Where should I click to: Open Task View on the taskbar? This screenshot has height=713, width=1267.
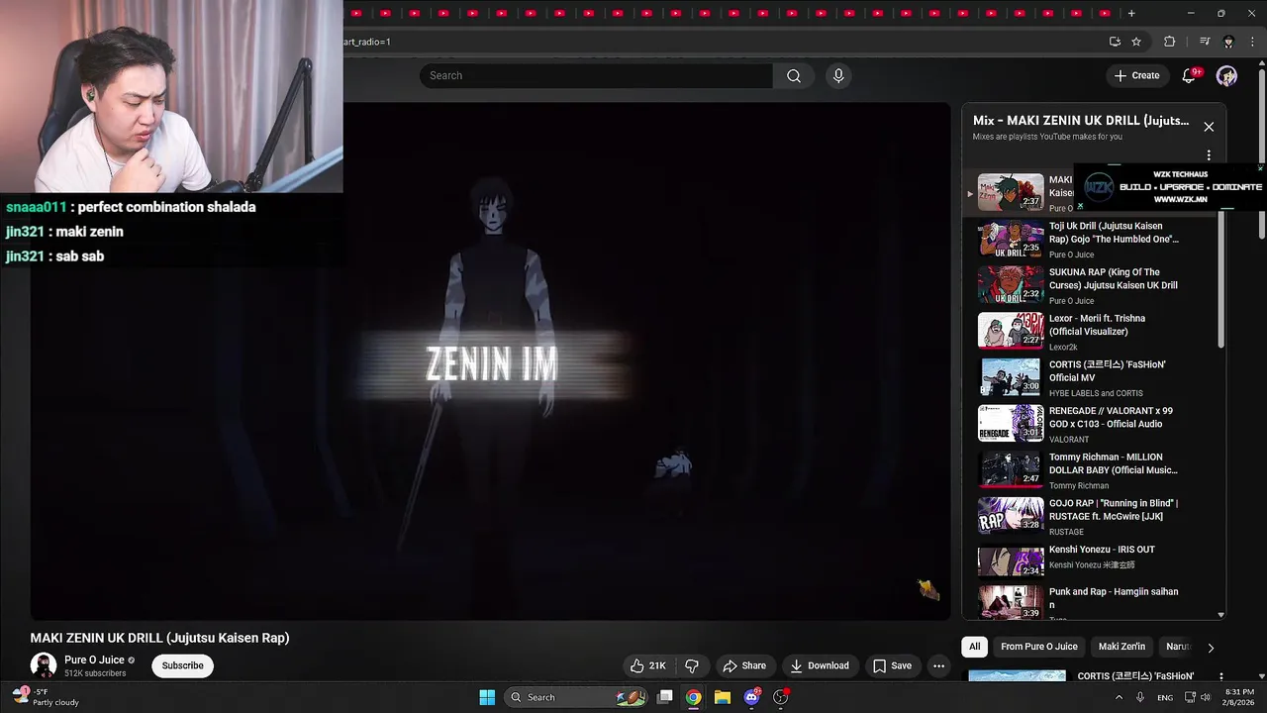pos(665,697)
